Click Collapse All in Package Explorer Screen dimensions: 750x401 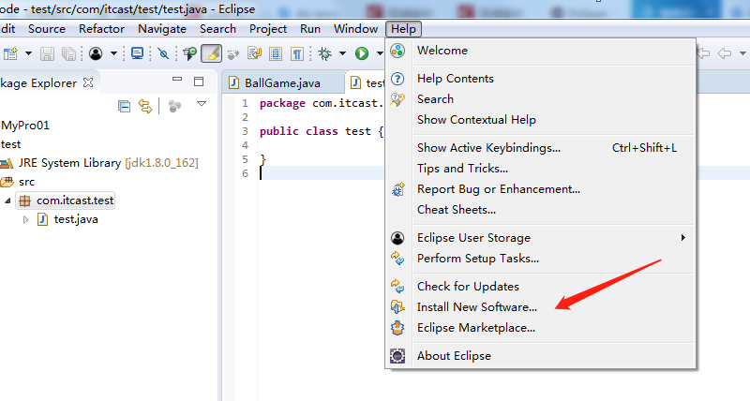tap(124, 106)
